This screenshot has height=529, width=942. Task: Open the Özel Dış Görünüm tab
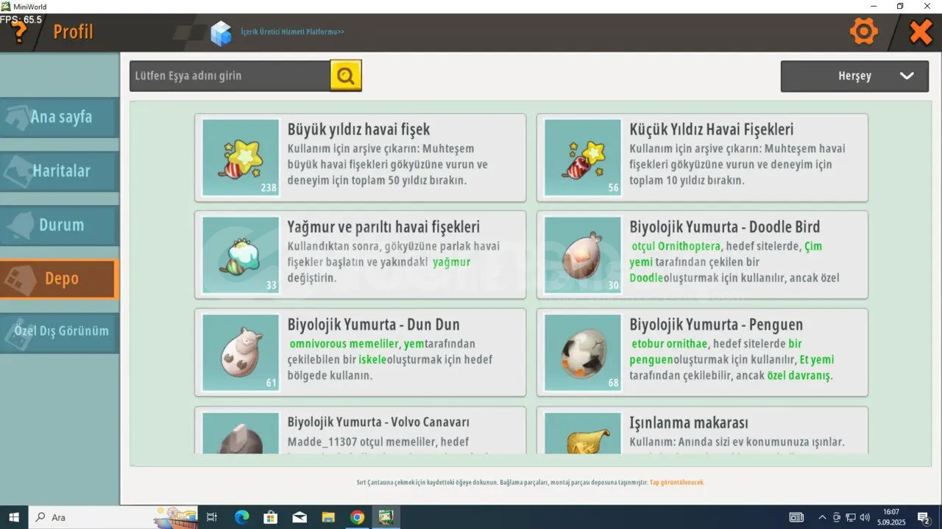[59, 332]
